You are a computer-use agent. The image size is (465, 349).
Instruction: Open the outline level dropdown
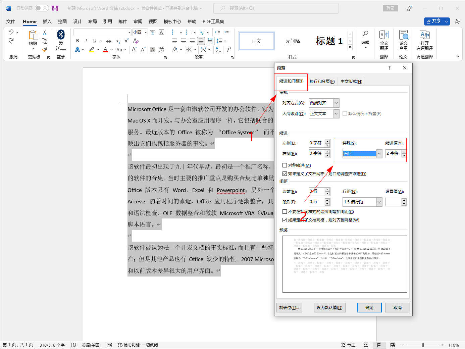pyautogui.click(x=336, y=114)
